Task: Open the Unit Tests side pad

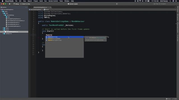Action: pos(178,38)
